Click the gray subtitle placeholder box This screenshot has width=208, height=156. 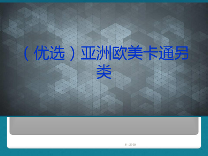point(104,126)
